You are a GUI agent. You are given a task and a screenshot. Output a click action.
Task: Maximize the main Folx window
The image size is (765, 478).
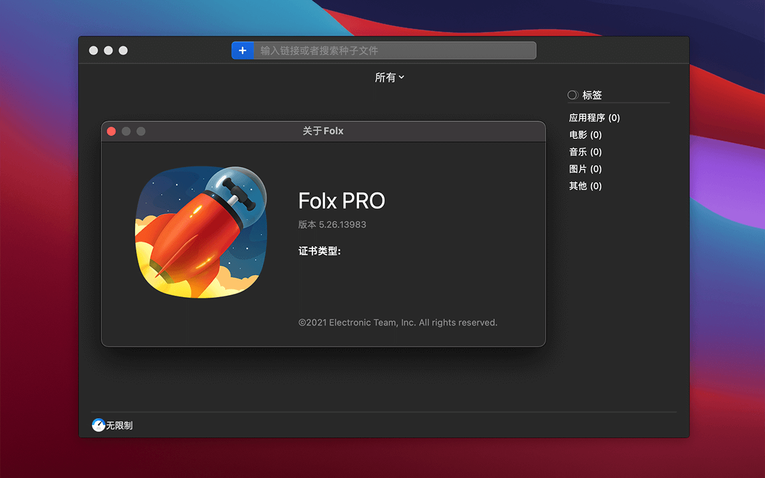point(123,50)
